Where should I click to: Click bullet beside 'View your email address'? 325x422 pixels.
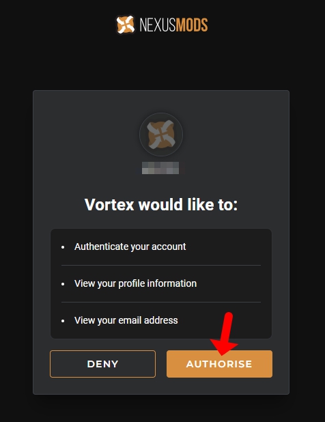pyautogui.click(x=63, y=321)
